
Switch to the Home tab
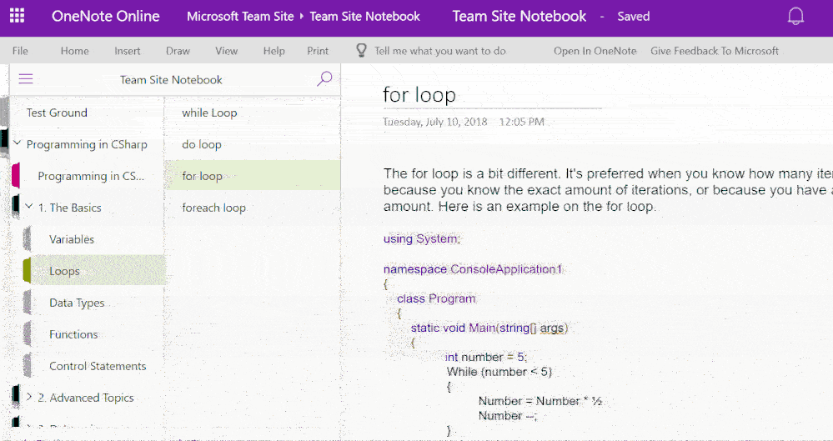coord(74,51)
